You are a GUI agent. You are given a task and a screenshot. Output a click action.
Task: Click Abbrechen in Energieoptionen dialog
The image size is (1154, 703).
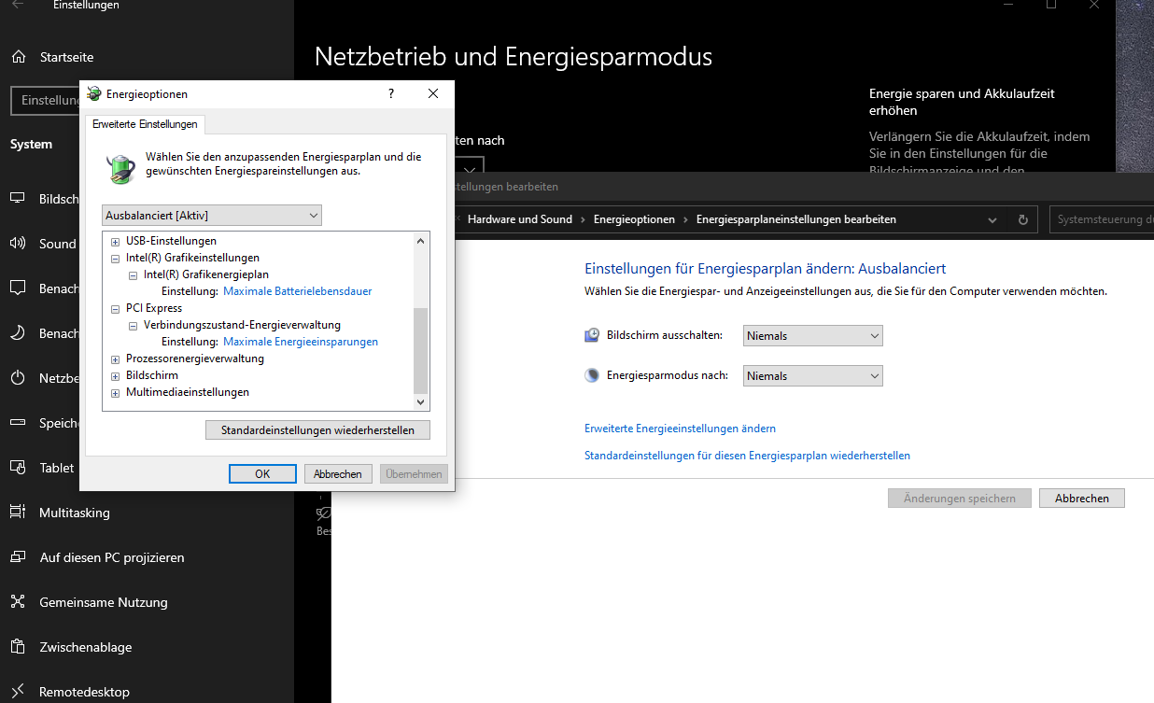(338, 474)
